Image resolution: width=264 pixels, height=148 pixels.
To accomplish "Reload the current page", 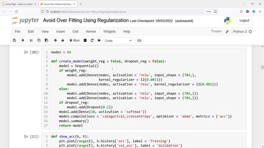I will [x=16, y=12].
